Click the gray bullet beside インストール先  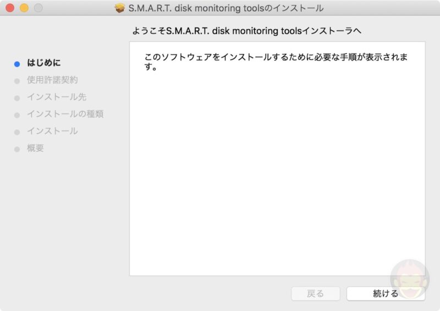click(17, 98)
